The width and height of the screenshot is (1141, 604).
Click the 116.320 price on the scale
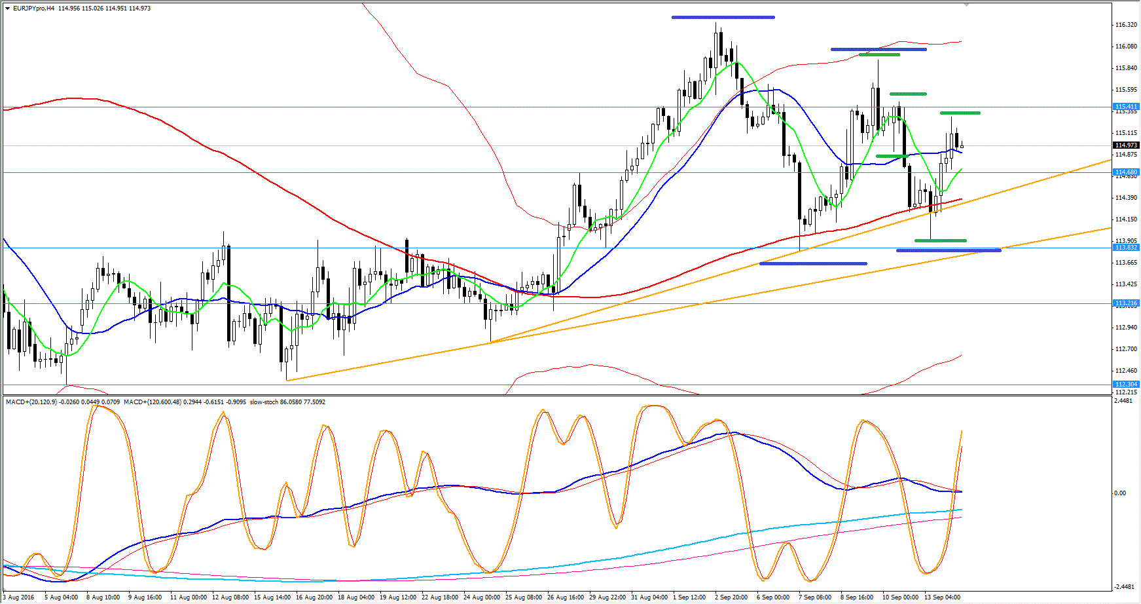pyautogui.click(x=1125, y=25)
